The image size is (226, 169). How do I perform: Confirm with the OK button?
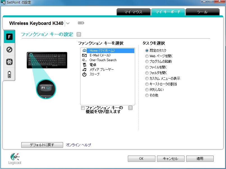[141, 159]
